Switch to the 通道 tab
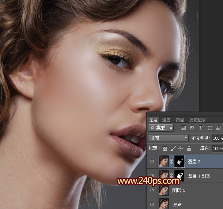The image size is (223, 209). pyautogui.click(x=166, y=120)
